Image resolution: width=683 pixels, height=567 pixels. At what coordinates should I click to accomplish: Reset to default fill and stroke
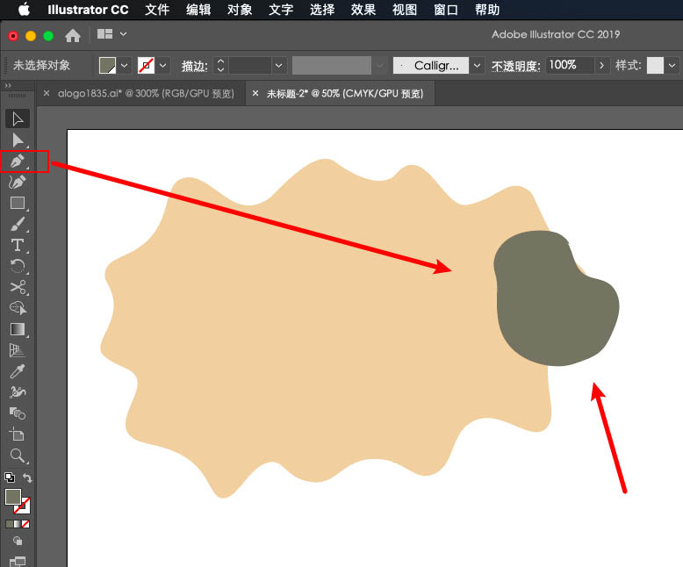10,477
